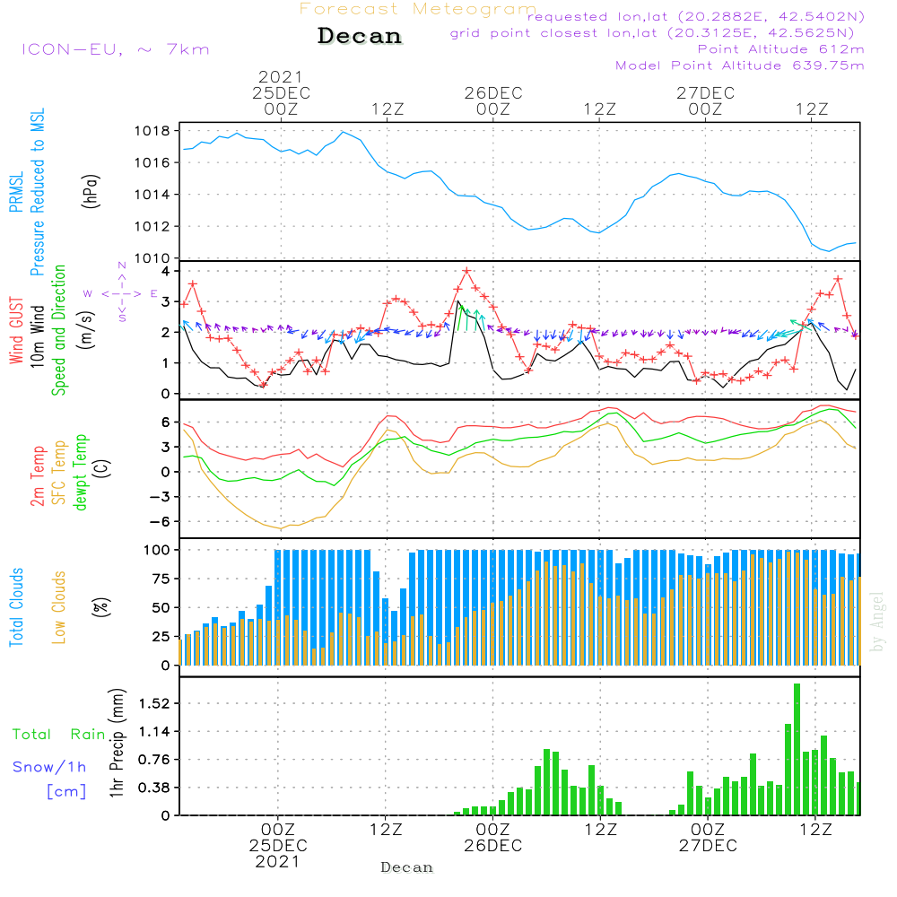Click the 'PRMSL Pressure Reduced to MSL' axis label
897x897 pixels.
pos(27,192)
